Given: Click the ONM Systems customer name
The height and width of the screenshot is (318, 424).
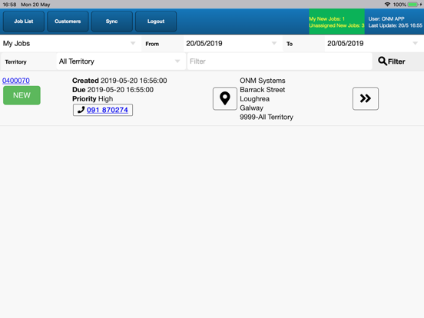Looking at the screenshot, I should coord(262,81).
